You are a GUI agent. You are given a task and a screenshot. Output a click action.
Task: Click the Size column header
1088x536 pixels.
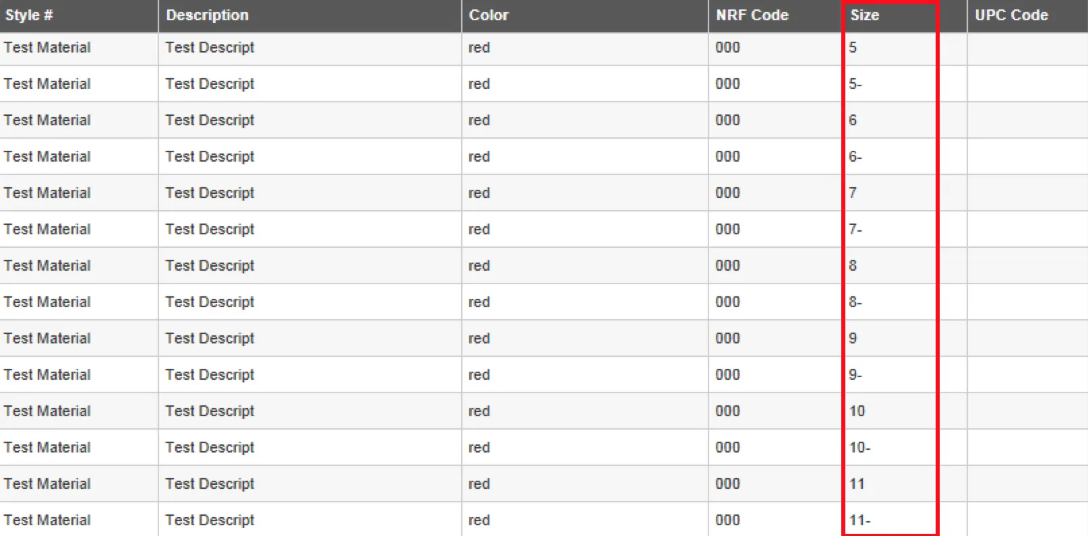point(865,15)
